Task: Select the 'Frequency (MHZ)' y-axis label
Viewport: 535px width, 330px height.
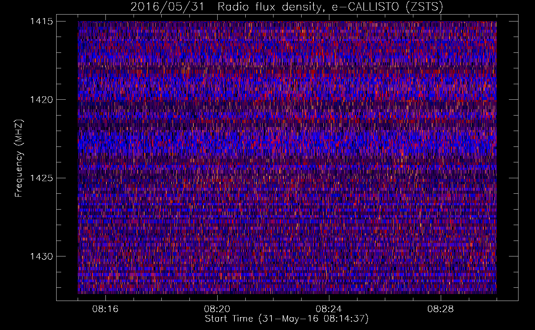Action: click(x=19, y=158)
